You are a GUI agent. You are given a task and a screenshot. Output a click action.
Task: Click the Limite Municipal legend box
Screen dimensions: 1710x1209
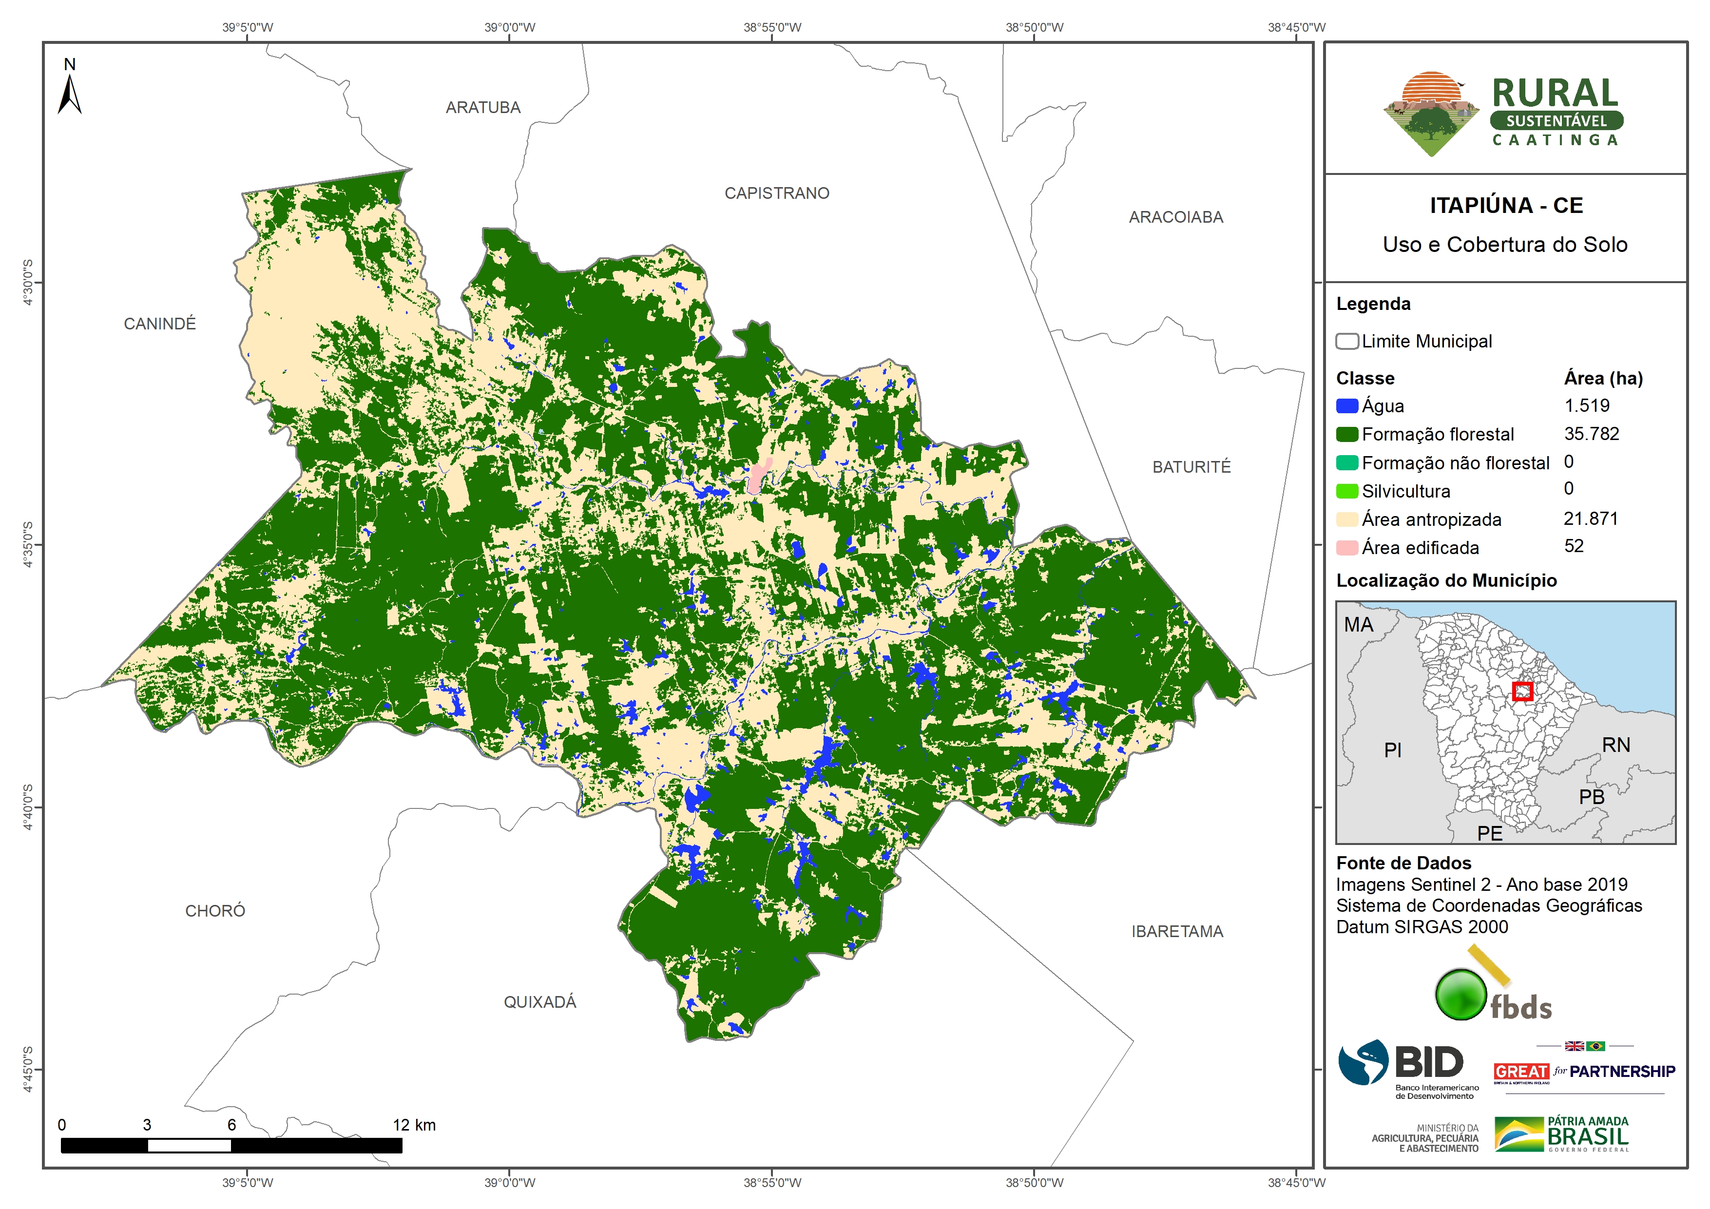[x=1346, y=341]
